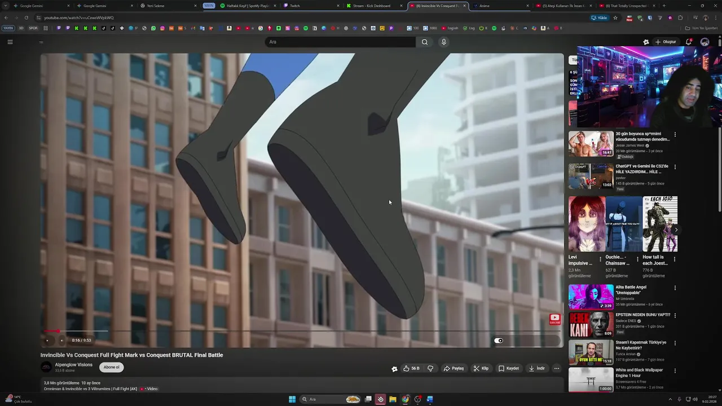Image resolution: width=722 pixels, height=406 pixels.
Task: Dislike the video with thumbs down
Action: (430, 368)
